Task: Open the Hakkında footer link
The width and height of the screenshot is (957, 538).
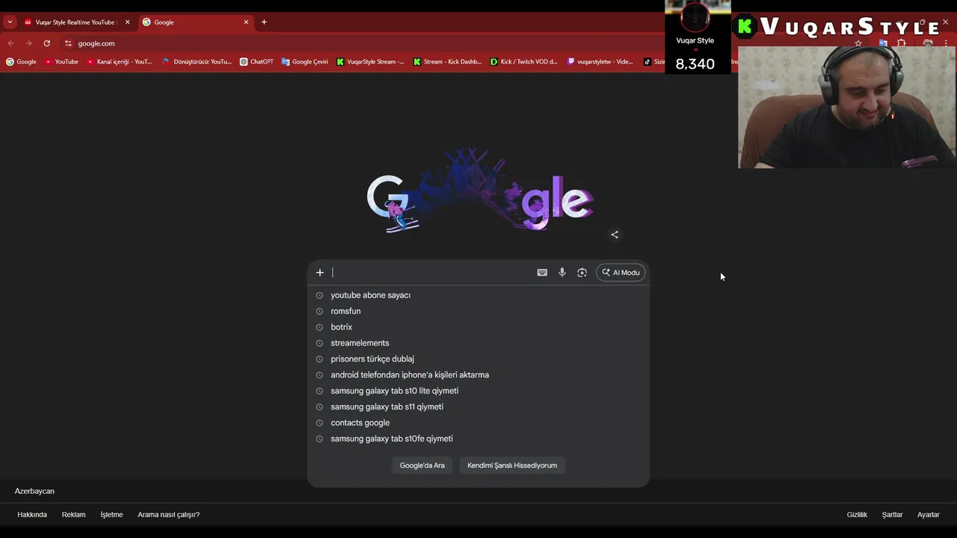Action: coord(32,515)
